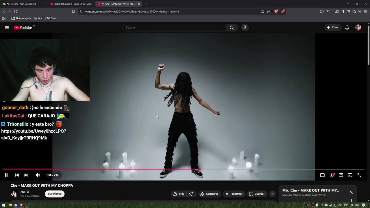Enter fullscreen mode

coord(359,175)
